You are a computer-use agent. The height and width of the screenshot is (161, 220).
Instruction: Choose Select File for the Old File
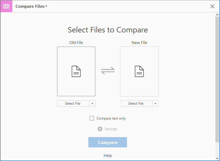(x=74, y=103)
